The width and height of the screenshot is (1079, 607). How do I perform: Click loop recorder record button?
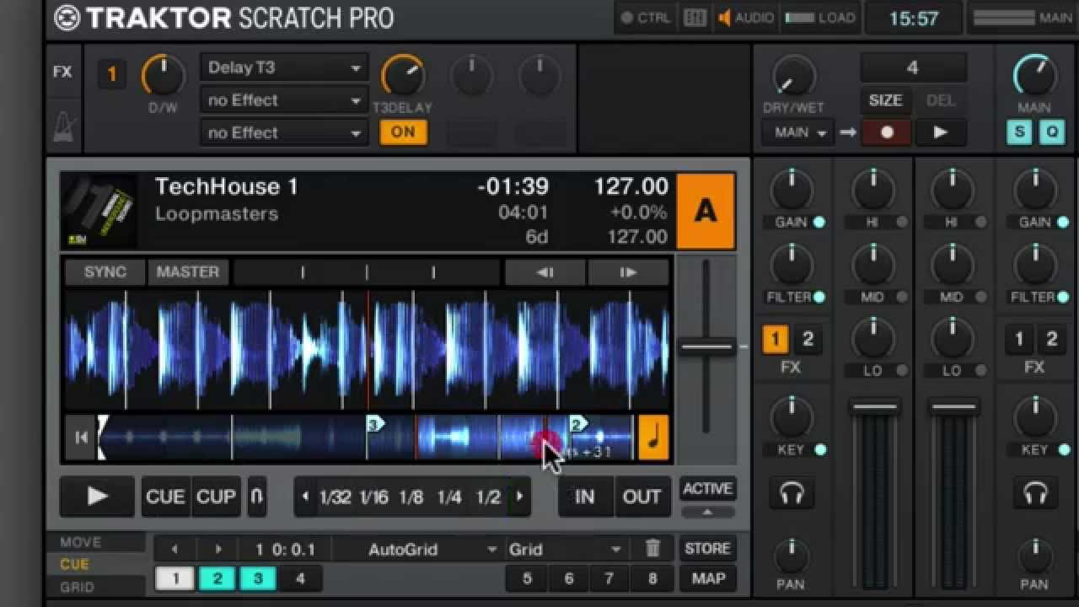[886, 132]
